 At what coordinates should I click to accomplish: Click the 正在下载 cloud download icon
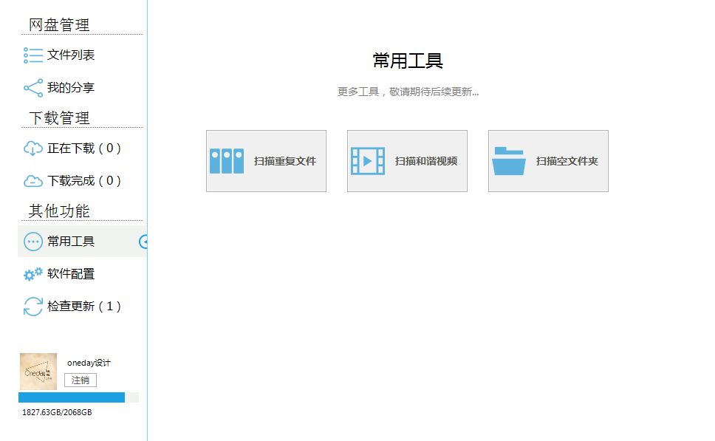(x=33, y=148)
